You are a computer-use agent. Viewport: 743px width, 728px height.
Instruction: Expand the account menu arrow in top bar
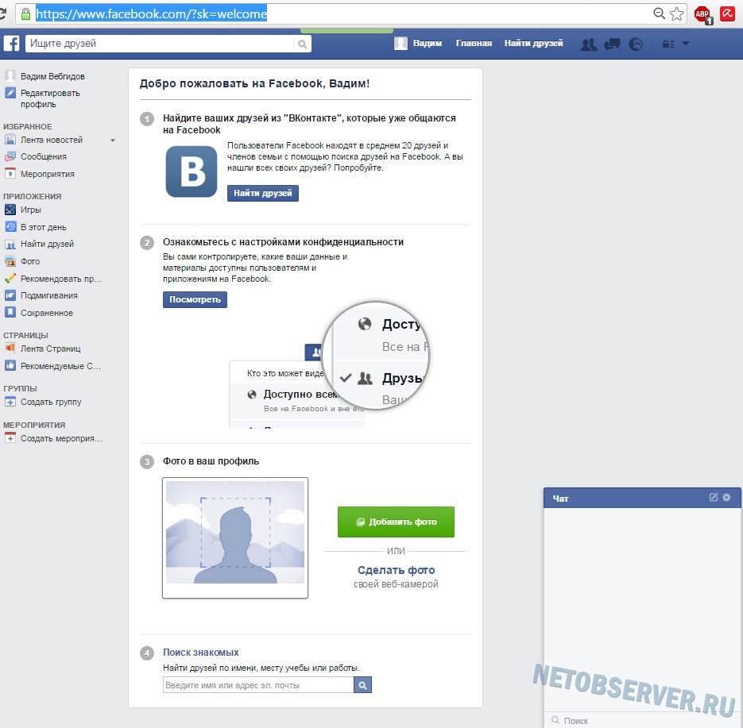(686, 44)
